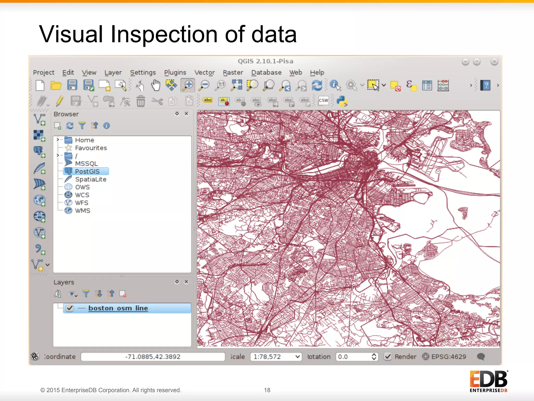Image resolution: width=534 pixels, height=401 pixels.
Task: Click the cut features scissors icon
Action: tap(157, 101)
